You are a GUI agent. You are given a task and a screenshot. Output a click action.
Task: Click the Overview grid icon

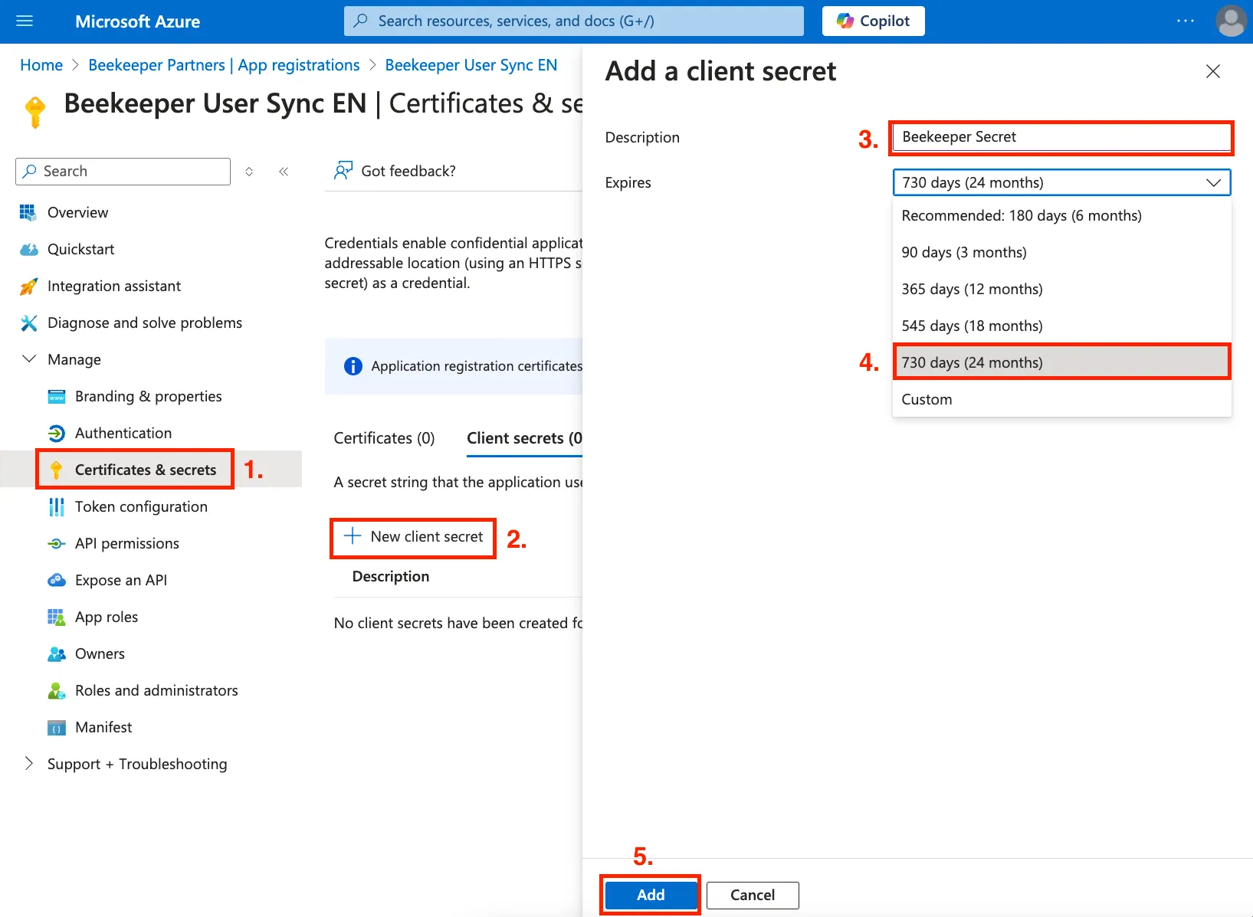tap(28, 213)
